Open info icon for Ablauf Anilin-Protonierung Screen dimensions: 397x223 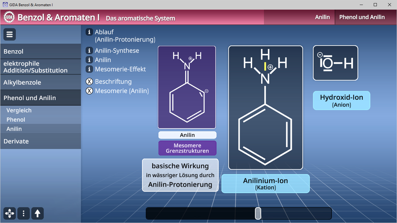pos(89,32)
